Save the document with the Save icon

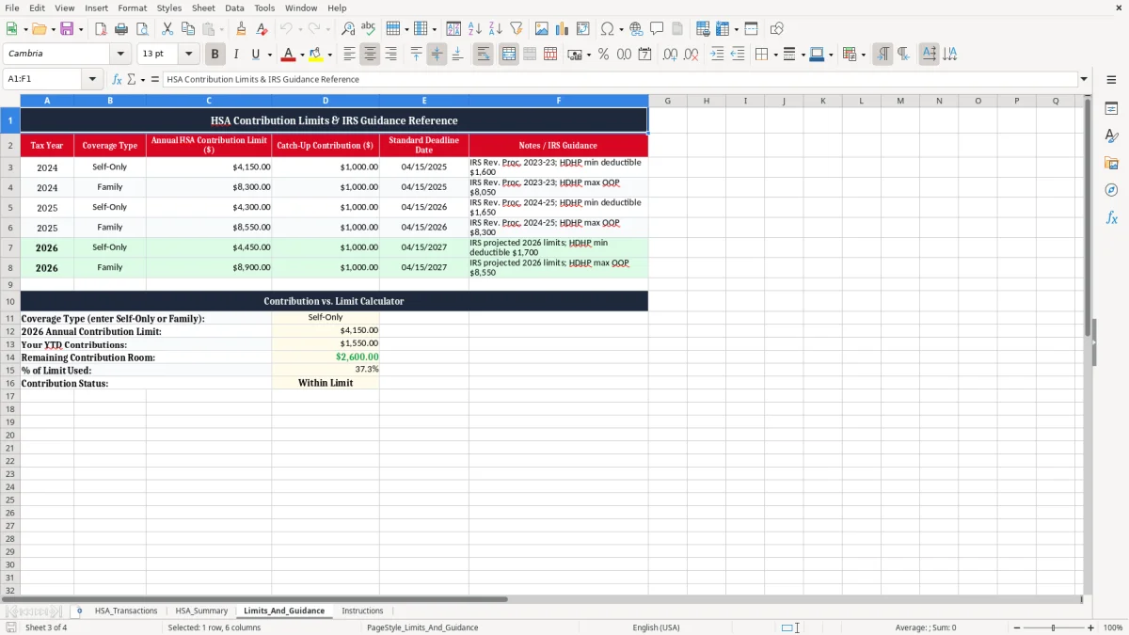click(x=67, y=29)
